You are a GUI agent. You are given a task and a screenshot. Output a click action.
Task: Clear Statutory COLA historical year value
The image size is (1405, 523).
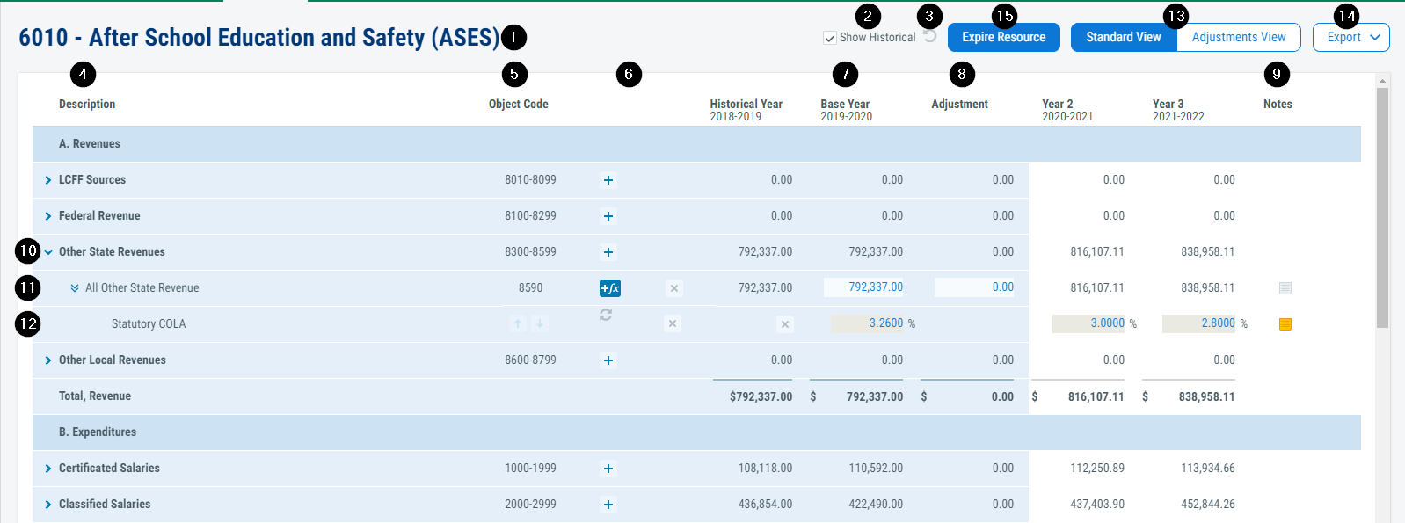coord(785,324)
